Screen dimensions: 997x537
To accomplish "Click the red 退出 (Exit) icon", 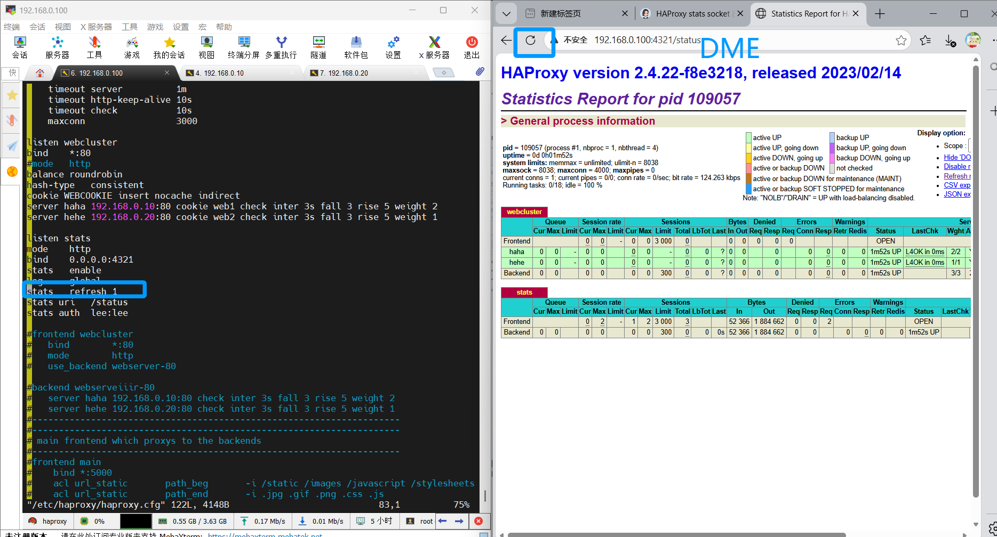I will pos(472,47).
